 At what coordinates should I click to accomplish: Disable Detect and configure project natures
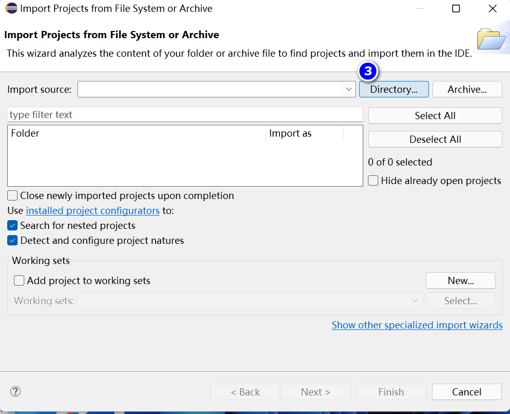pos(13,241)
